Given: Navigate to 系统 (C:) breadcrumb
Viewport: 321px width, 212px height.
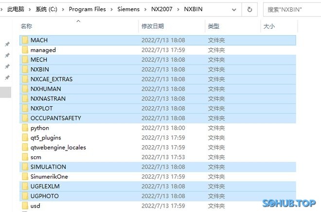Looking at the screenshot, I should click(x=47, y=9).
